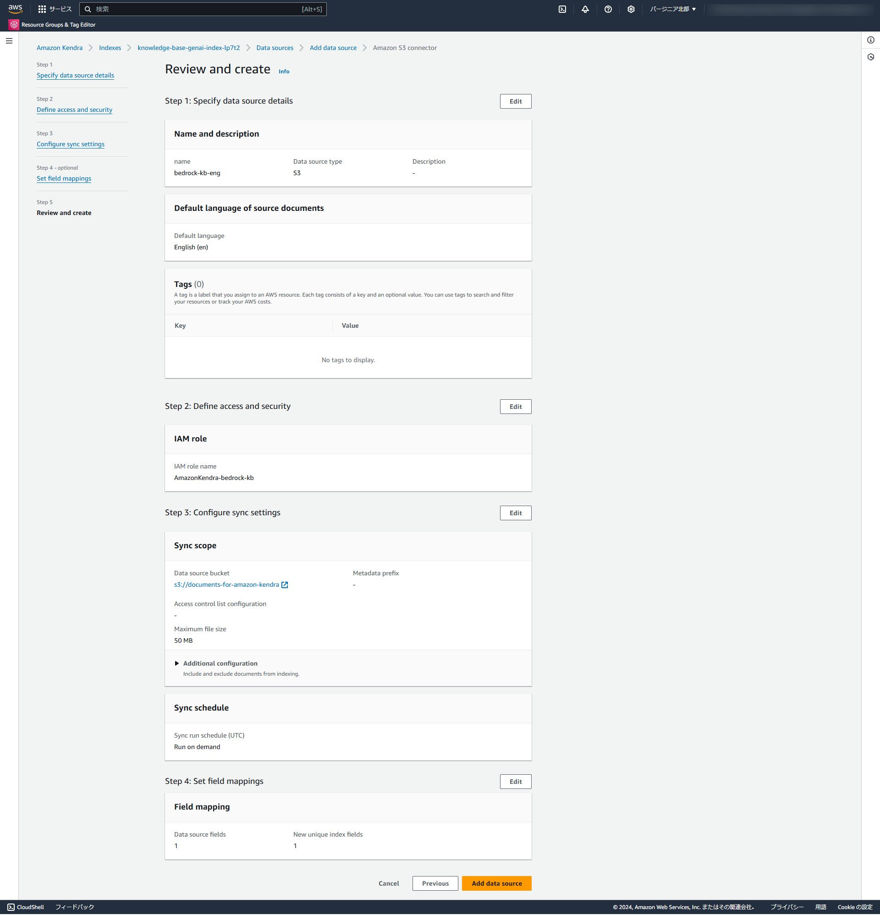Toggle the left hamburger navigation menu

[9, 41]
